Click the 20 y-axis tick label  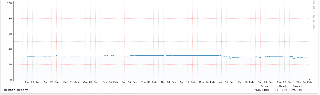pyautogui.click(x=11, y=64)
